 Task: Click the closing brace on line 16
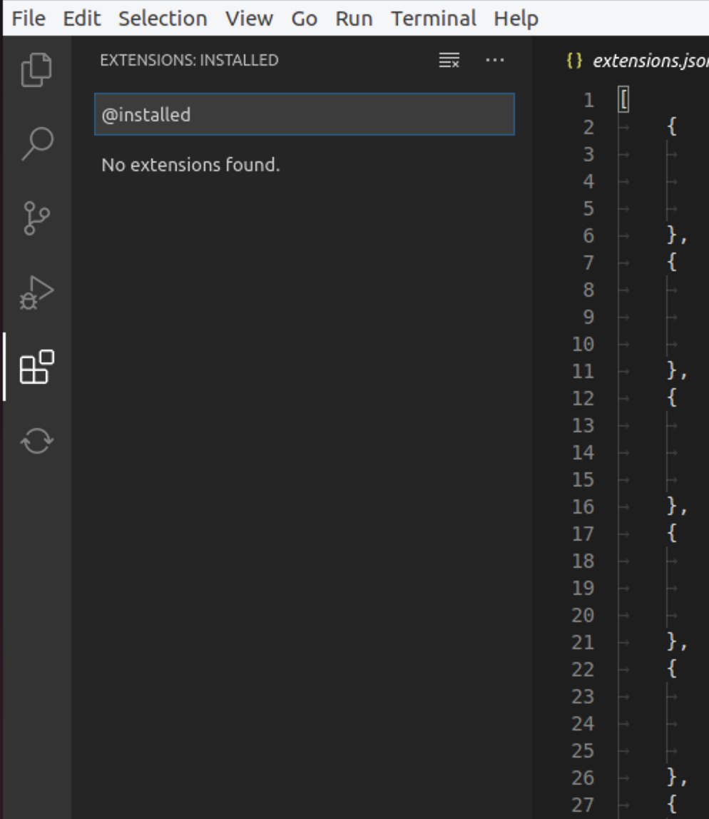point(672,507)
